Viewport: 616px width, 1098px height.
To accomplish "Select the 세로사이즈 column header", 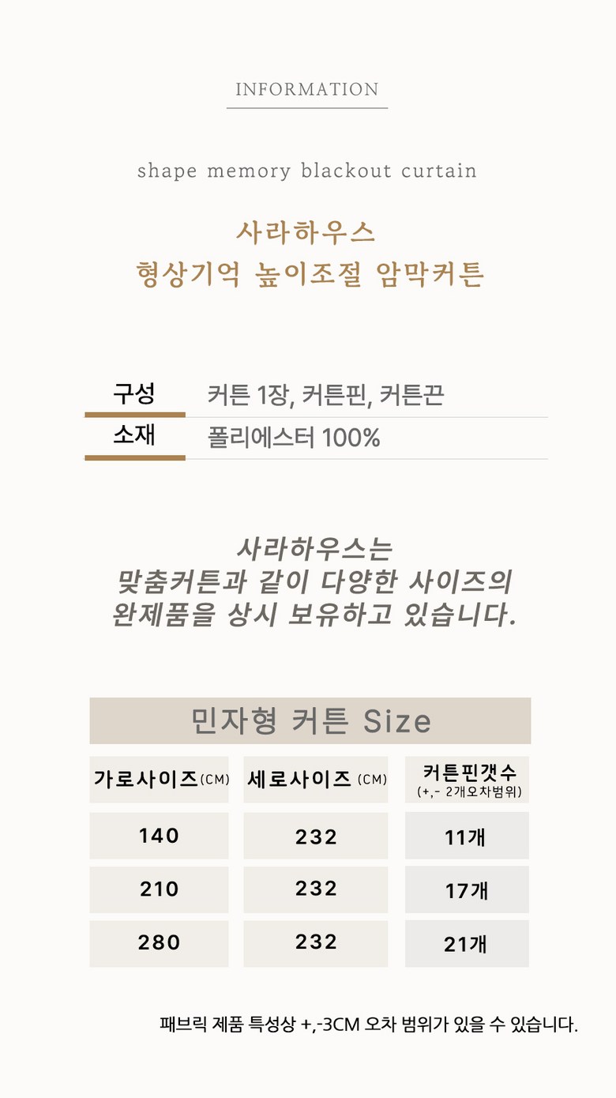I will [316, 780].
